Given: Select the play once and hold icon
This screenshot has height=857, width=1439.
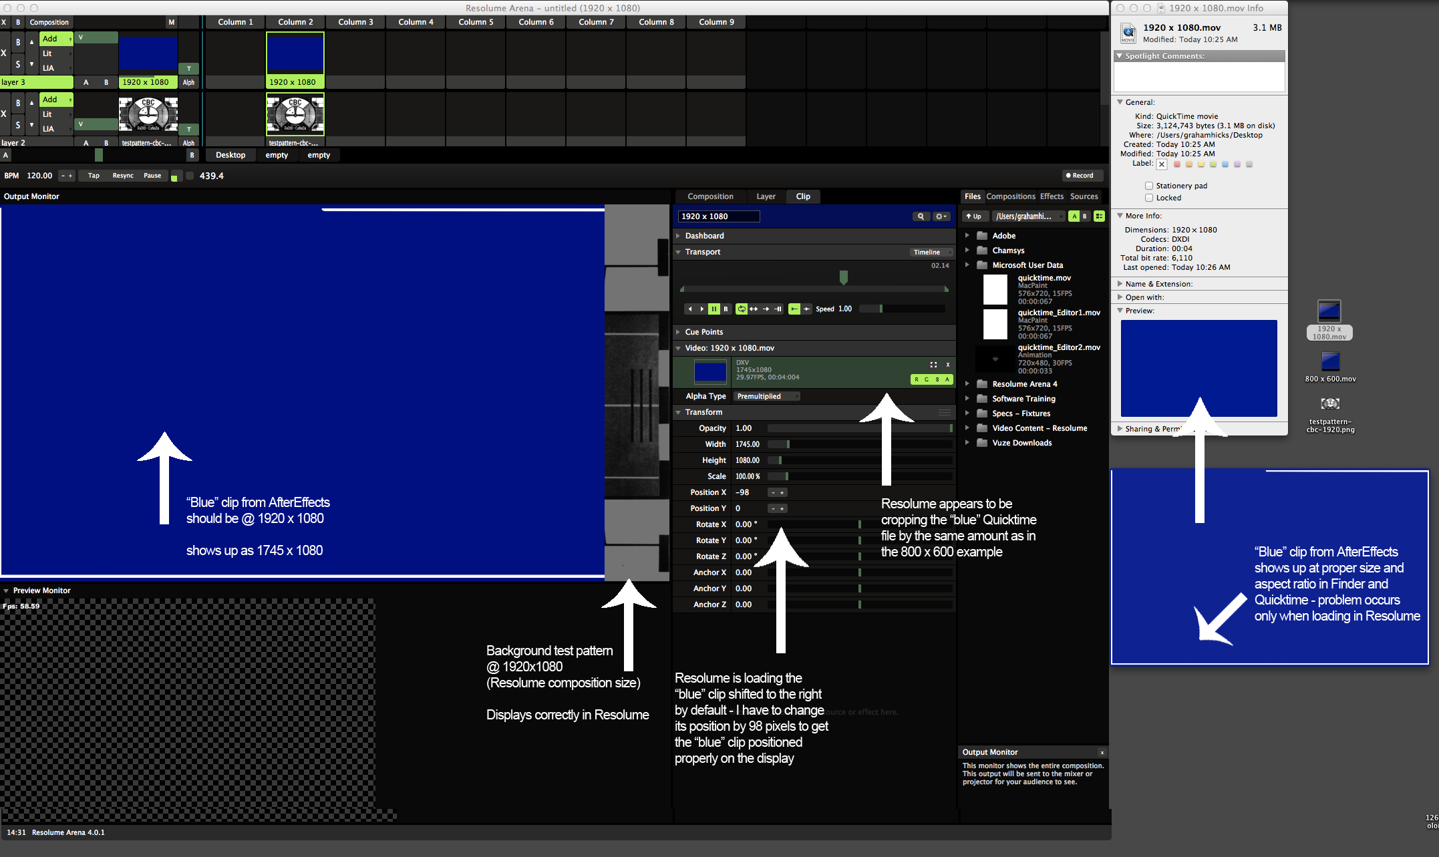Looking at the screenshot, I should (x=778, y=309).
